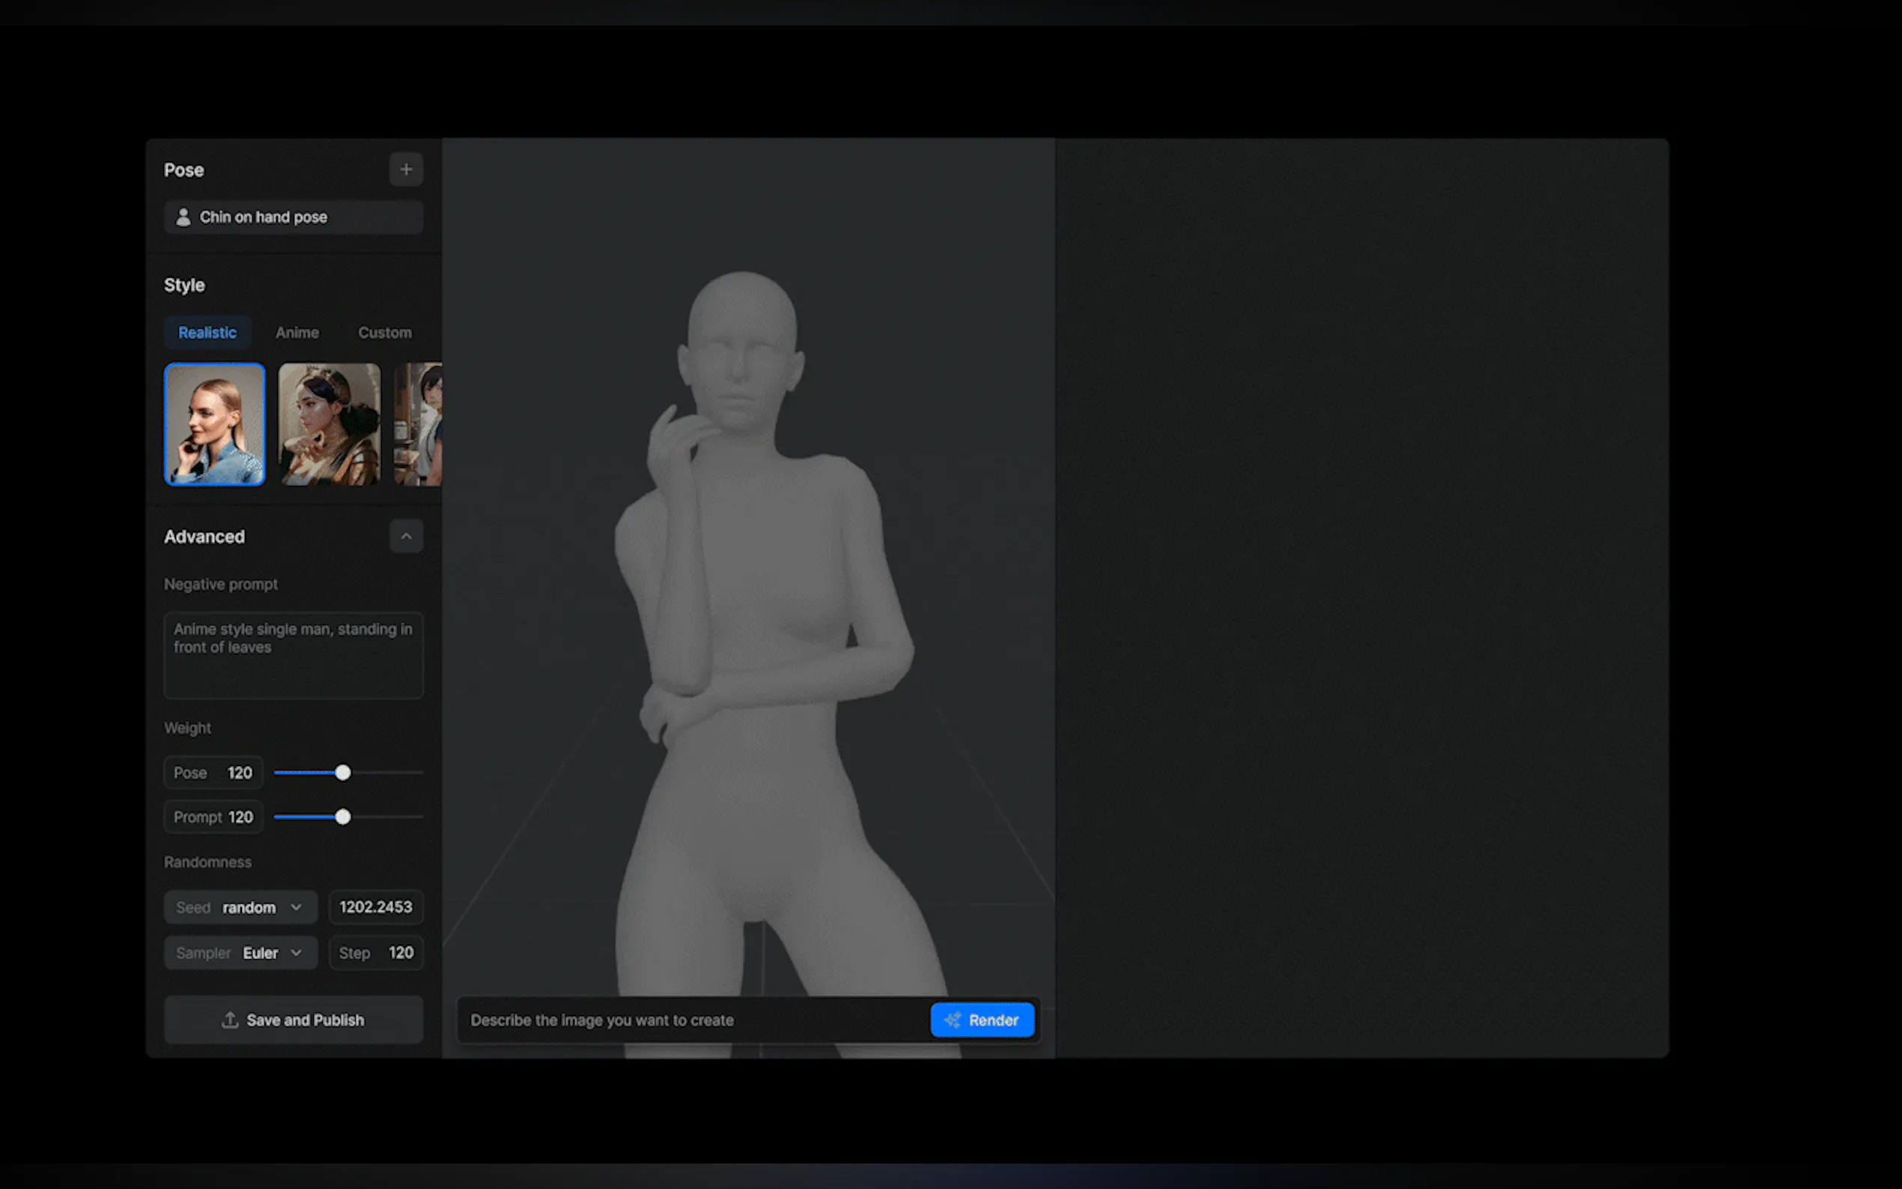Click the sparkle icon on the Render button
Image resolution: width=1902 pixels, height=1189 pixels.
click(952, 1020)
